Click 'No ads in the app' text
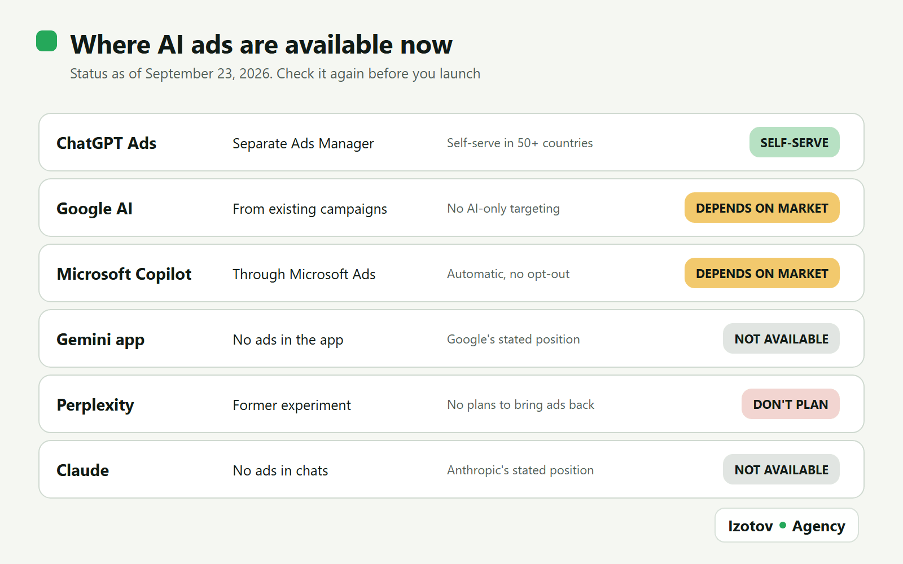The width and height of the screenshot is (903, 564). (288, 340)
